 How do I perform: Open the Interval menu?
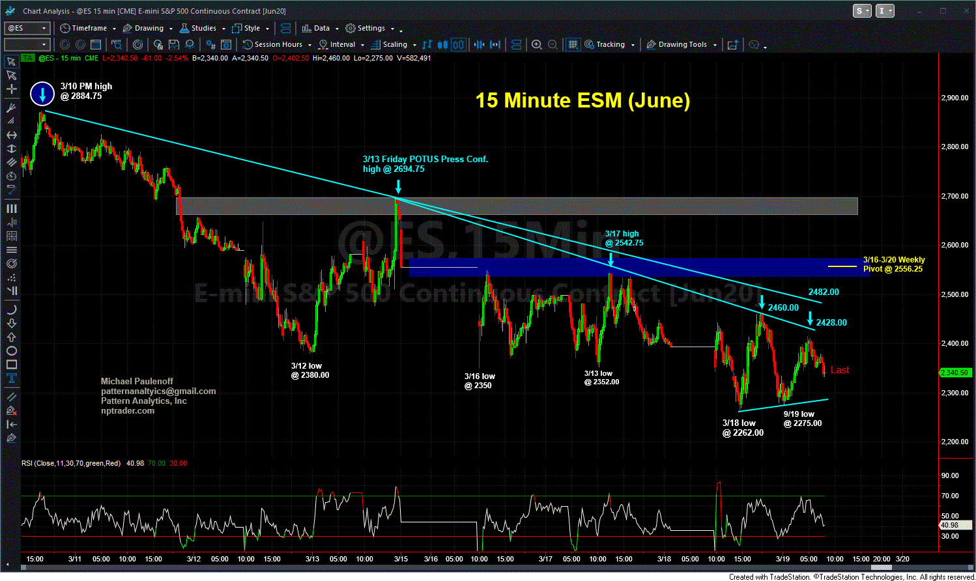click(341, 45)
